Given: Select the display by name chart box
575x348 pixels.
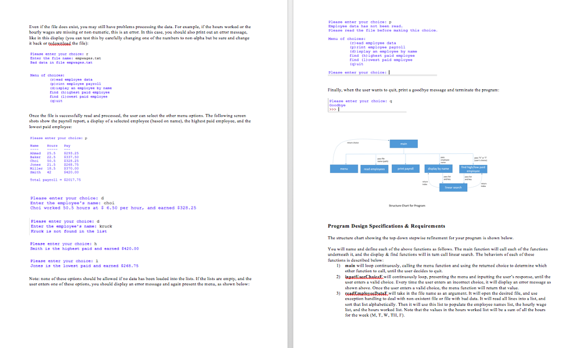Looking at the screenshot, I should 439,168.
